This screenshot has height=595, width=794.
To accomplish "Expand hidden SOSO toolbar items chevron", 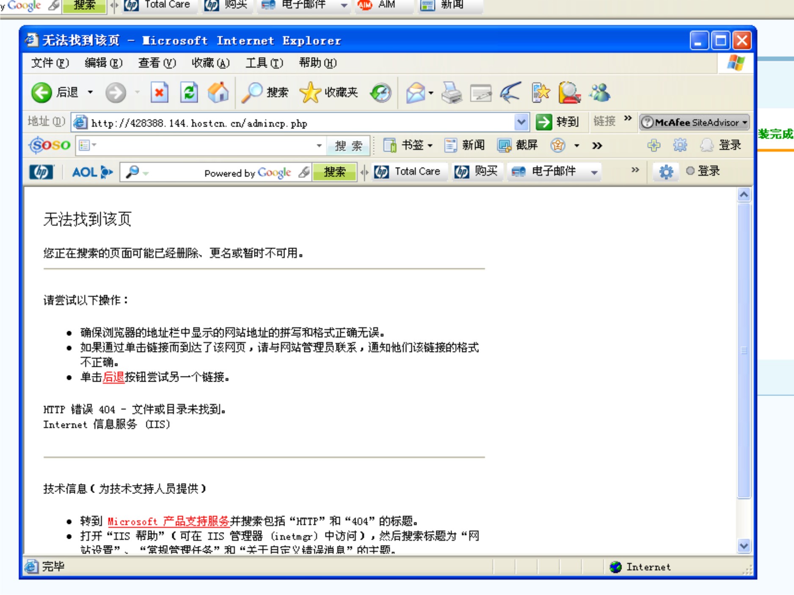I will [597, 146].
